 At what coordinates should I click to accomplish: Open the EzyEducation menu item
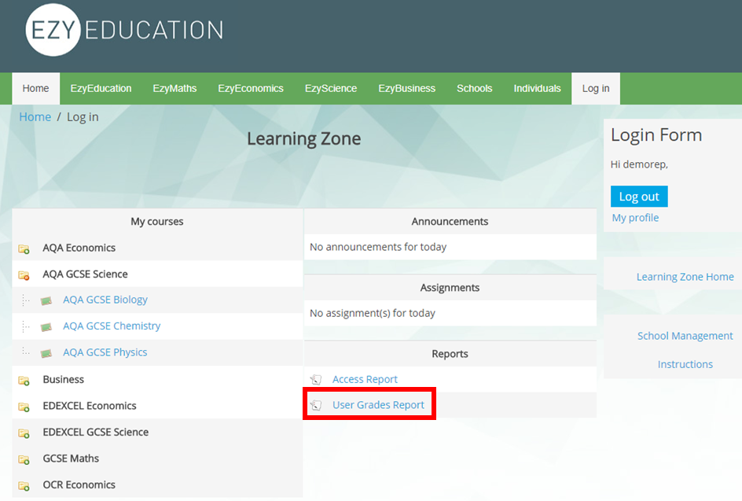pyautogui.click(x=101, y=89)
